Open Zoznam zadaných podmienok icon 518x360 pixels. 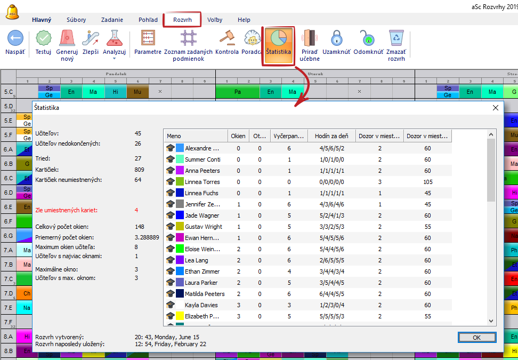click(x=188, y=39)
